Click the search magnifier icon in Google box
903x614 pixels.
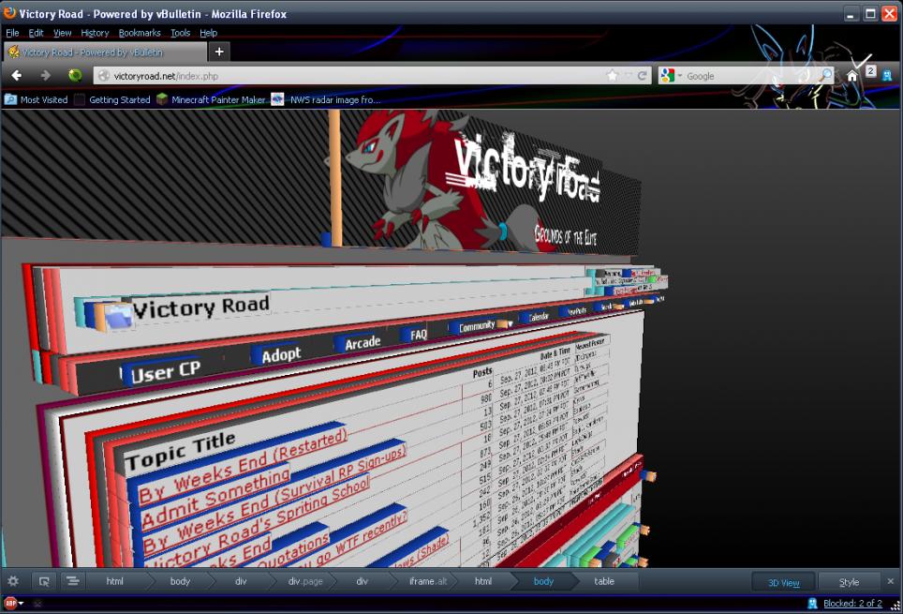coord(826,76)
